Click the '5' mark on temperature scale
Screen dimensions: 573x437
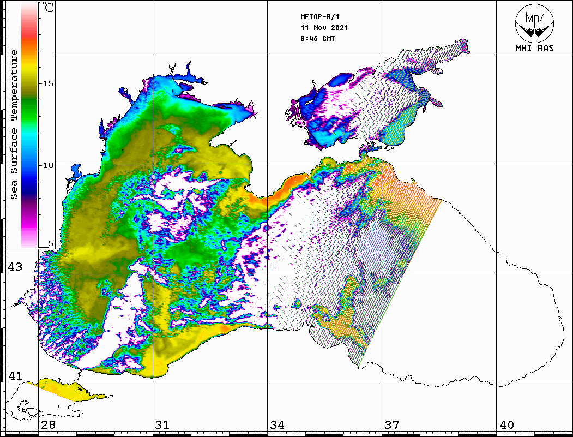(51, 243)
